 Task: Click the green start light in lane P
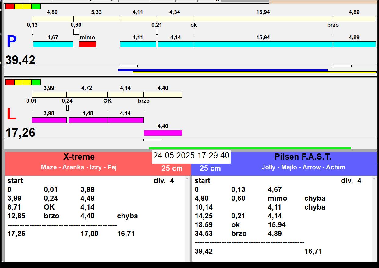point(36,6)
